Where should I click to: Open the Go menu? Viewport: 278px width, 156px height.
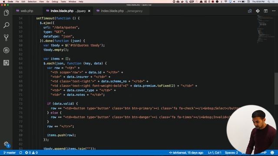(48, 2)
